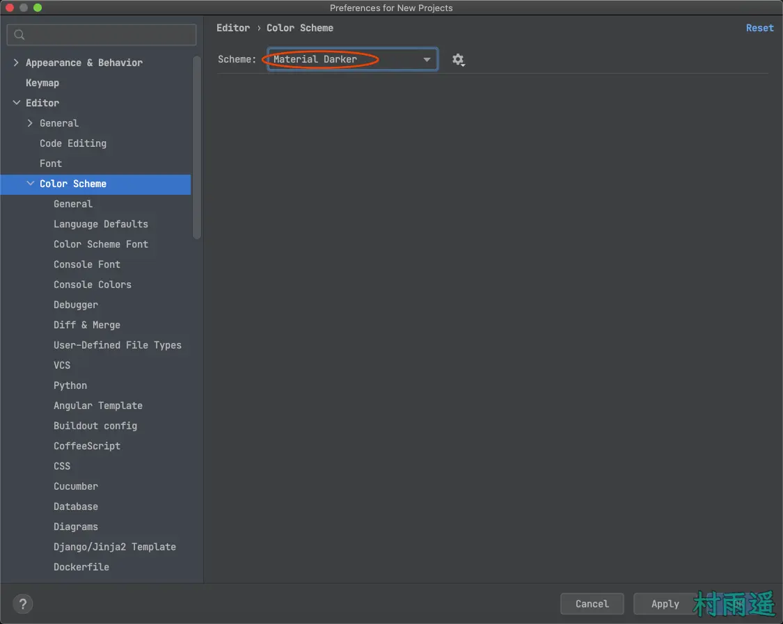The height and width of the screenshot is (624, 783).
Task: Expand the General node under Editor
Action: pyautogui.click(x=30, y=123)
